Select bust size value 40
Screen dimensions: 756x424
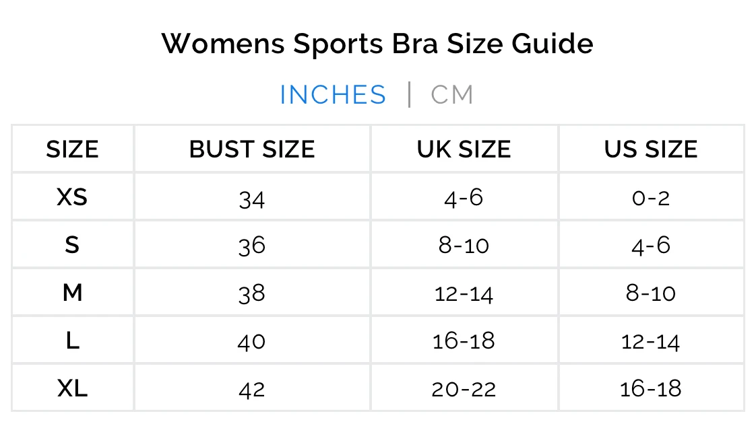tap(252, 342)
